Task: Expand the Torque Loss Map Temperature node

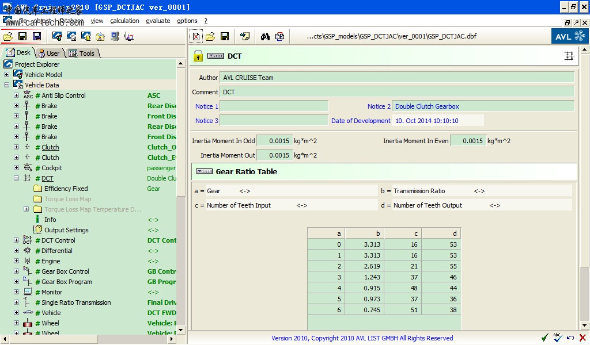Action: coord(26,209)
